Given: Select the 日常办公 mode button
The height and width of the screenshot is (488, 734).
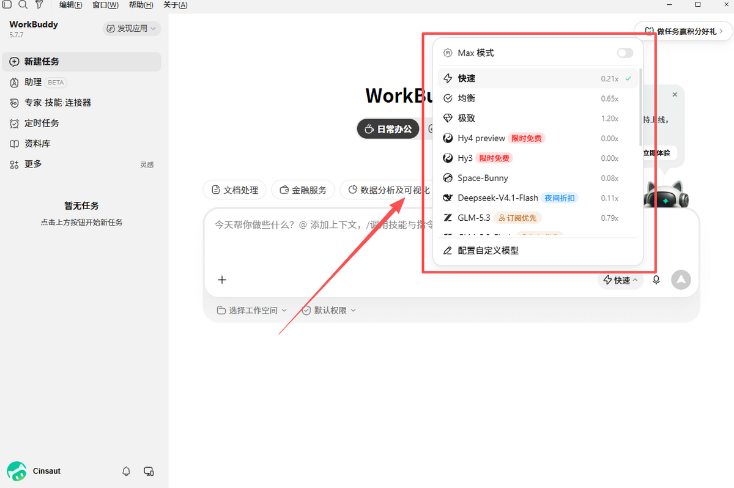Looking at the screenshot, I should click(x=388, y=129).
